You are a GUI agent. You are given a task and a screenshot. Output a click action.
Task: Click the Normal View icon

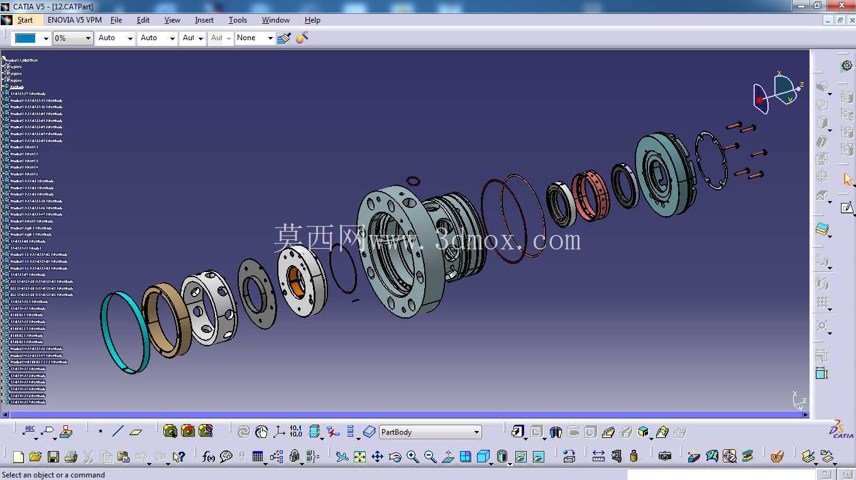[x=447, y=457]
